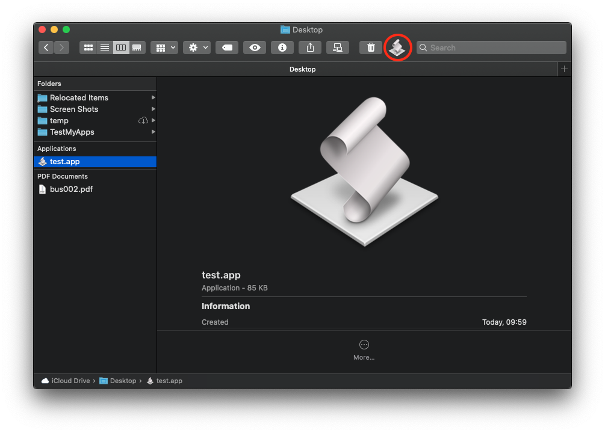This screenshot has width=605, height=433.
Task: Go back with the left arrow button
Action: coord(46,48)
